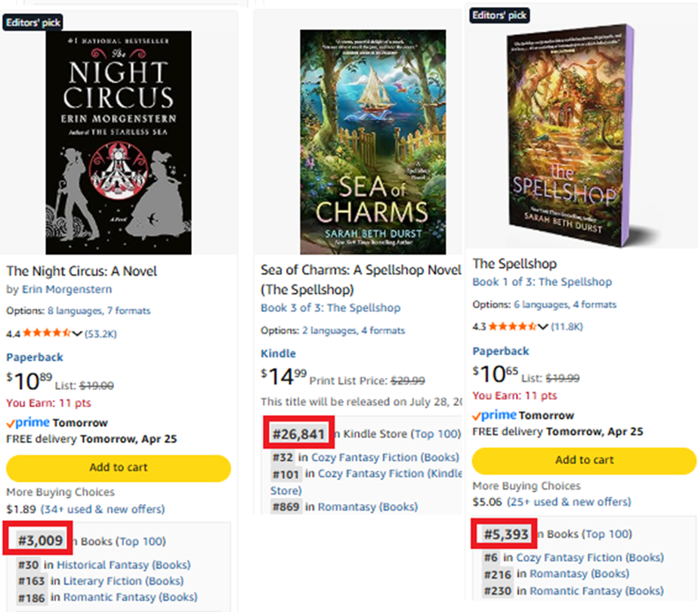
Task: Open The Night Circus book cover
Action: pos(119,142)
